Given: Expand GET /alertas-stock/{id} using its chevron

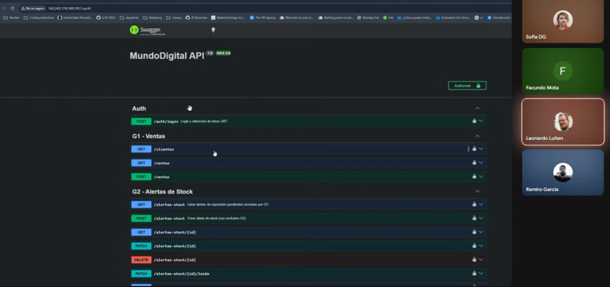Looking at the screenshot, I should click(x=481, y=232).
